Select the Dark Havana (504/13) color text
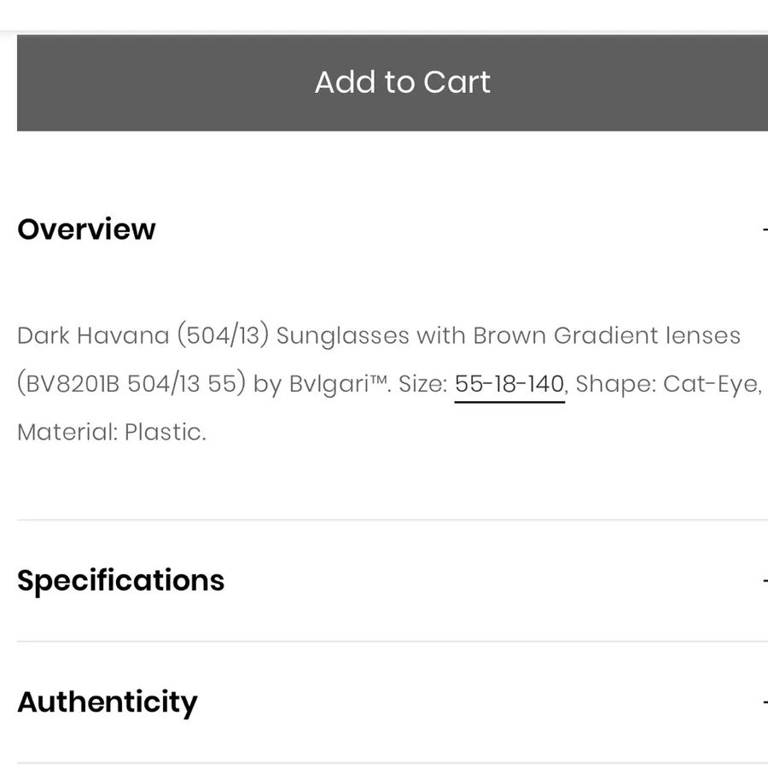768x768 pixels. pos(143,336)
